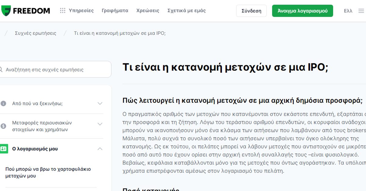Click the info icon beside Από πού να ξεκινήσω

pos(3,103)
